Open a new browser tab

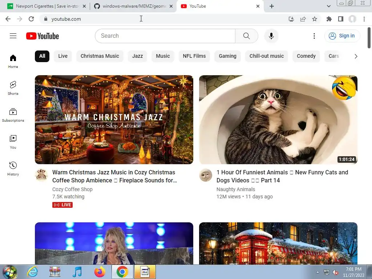pos(272,6)
